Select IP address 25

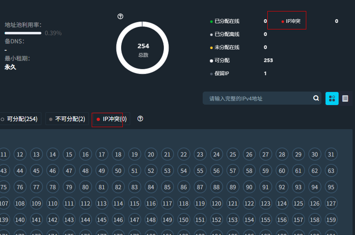[x=233, y=154]
